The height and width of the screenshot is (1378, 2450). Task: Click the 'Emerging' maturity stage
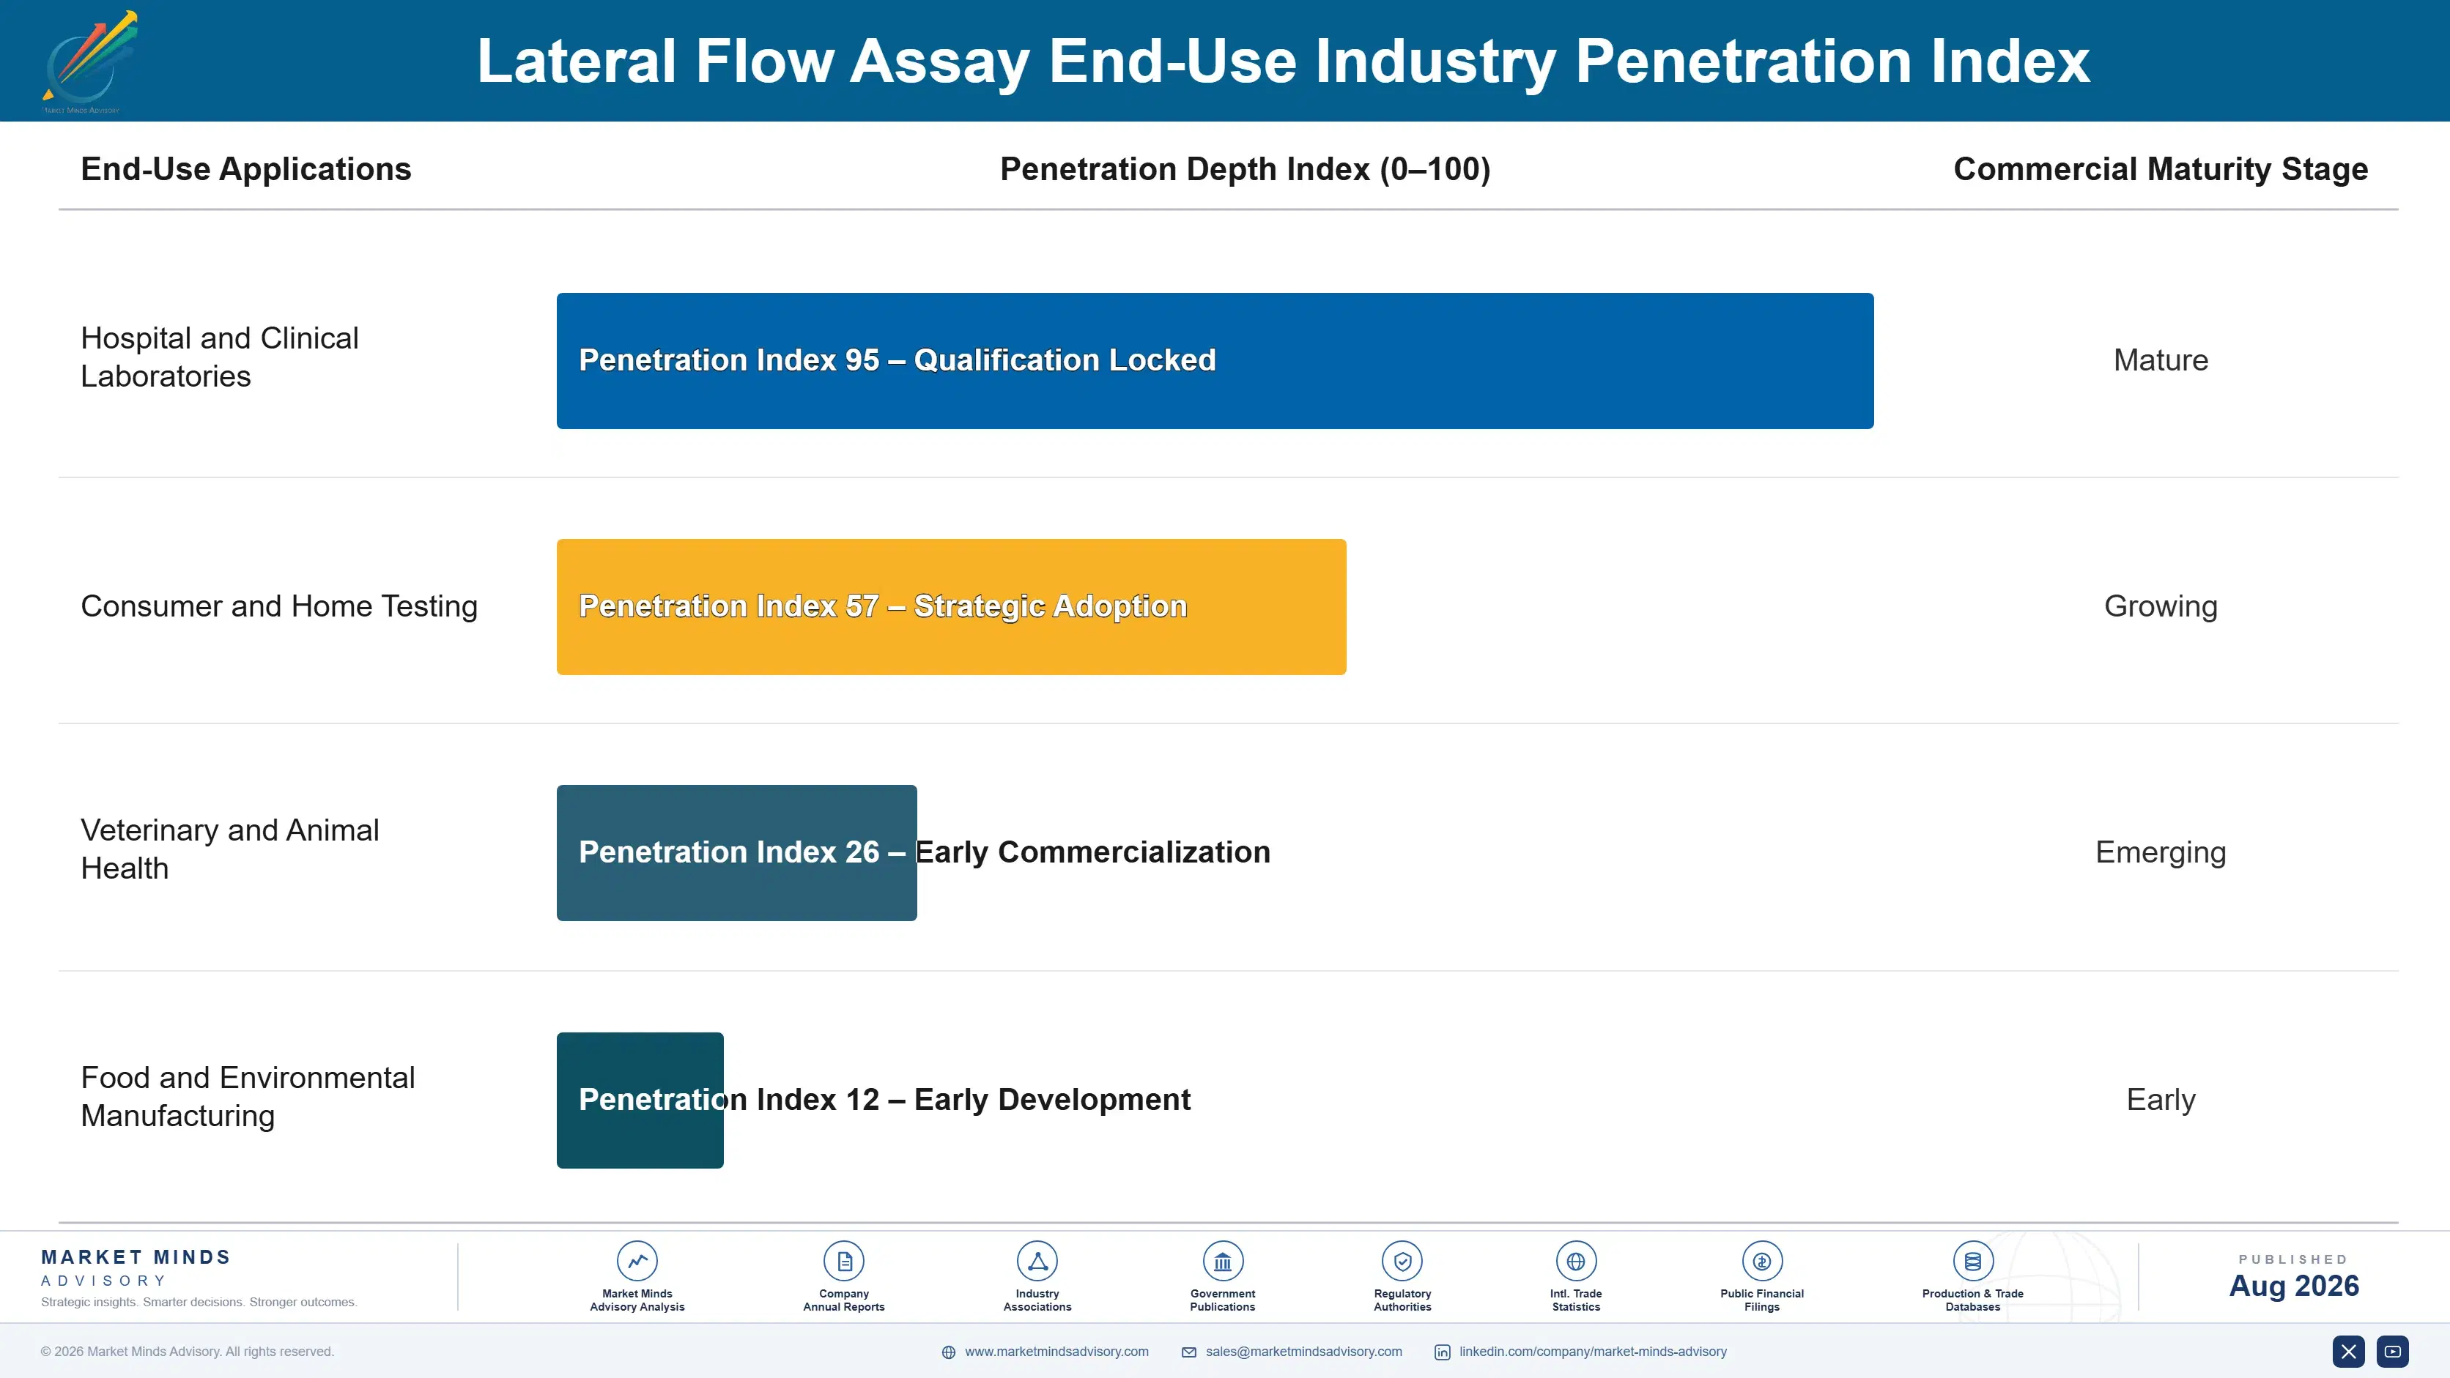[2161, 852]
